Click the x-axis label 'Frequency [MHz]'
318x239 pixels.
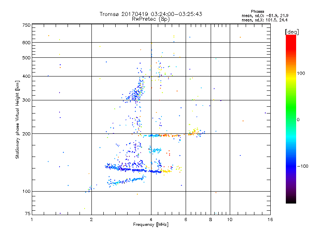coord(151,225)
